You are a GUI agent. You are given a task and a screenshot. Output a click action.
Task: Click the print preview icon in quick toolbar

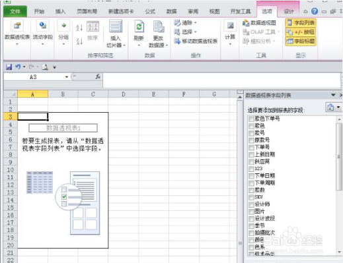tap(45, 67)
